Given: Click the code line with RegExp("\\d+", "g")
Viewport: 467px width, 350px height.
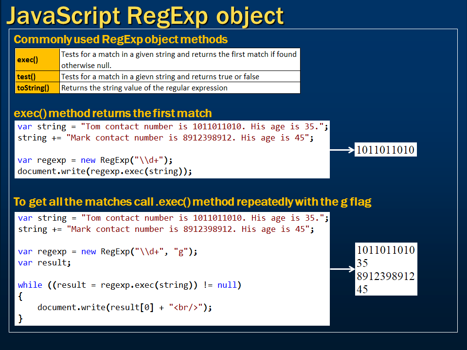Looking at the screenshot, I should point(108,251).
